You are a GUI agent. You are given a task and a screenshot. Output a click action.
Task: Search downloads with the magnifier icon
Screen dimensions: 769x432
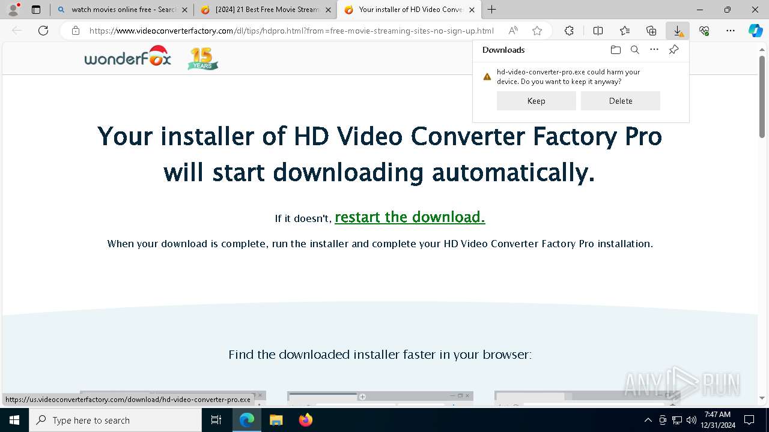[x=634, y=50]
